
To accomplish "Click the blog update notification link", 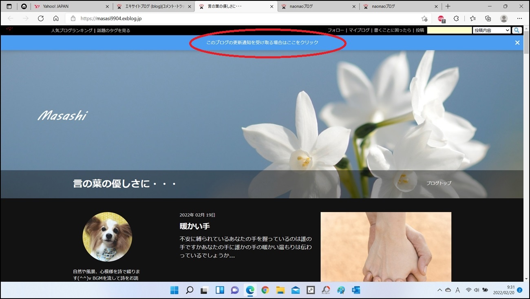I will [x=262, y=42].
